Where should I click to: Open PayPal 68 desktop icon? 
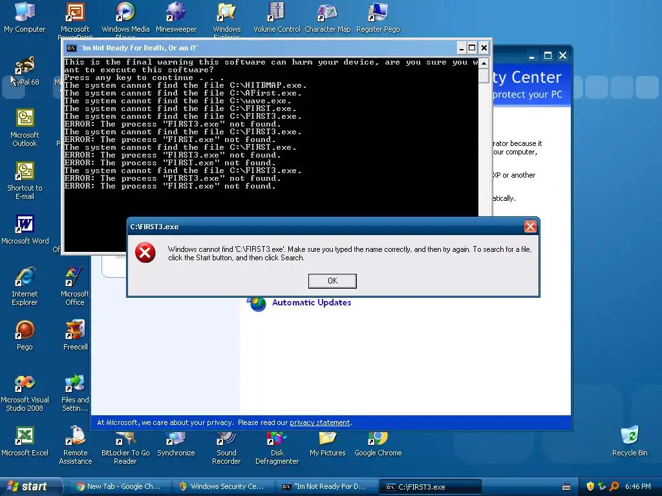(25, 71)
